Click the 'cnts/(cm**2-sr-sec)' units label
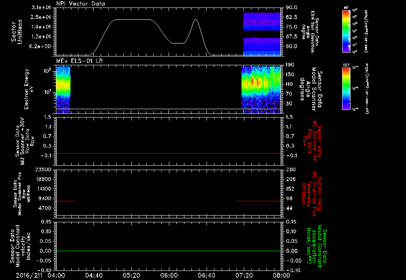 point(366,31)
